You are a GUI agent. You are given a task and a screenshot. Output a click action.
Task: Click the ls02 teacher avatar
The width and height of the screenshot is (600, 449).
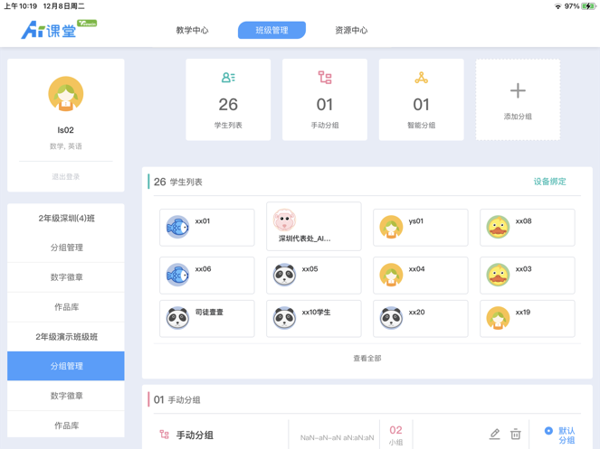pos(66,95)
